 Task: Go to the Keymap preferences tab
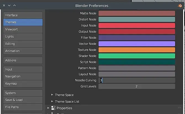point(23,84)
